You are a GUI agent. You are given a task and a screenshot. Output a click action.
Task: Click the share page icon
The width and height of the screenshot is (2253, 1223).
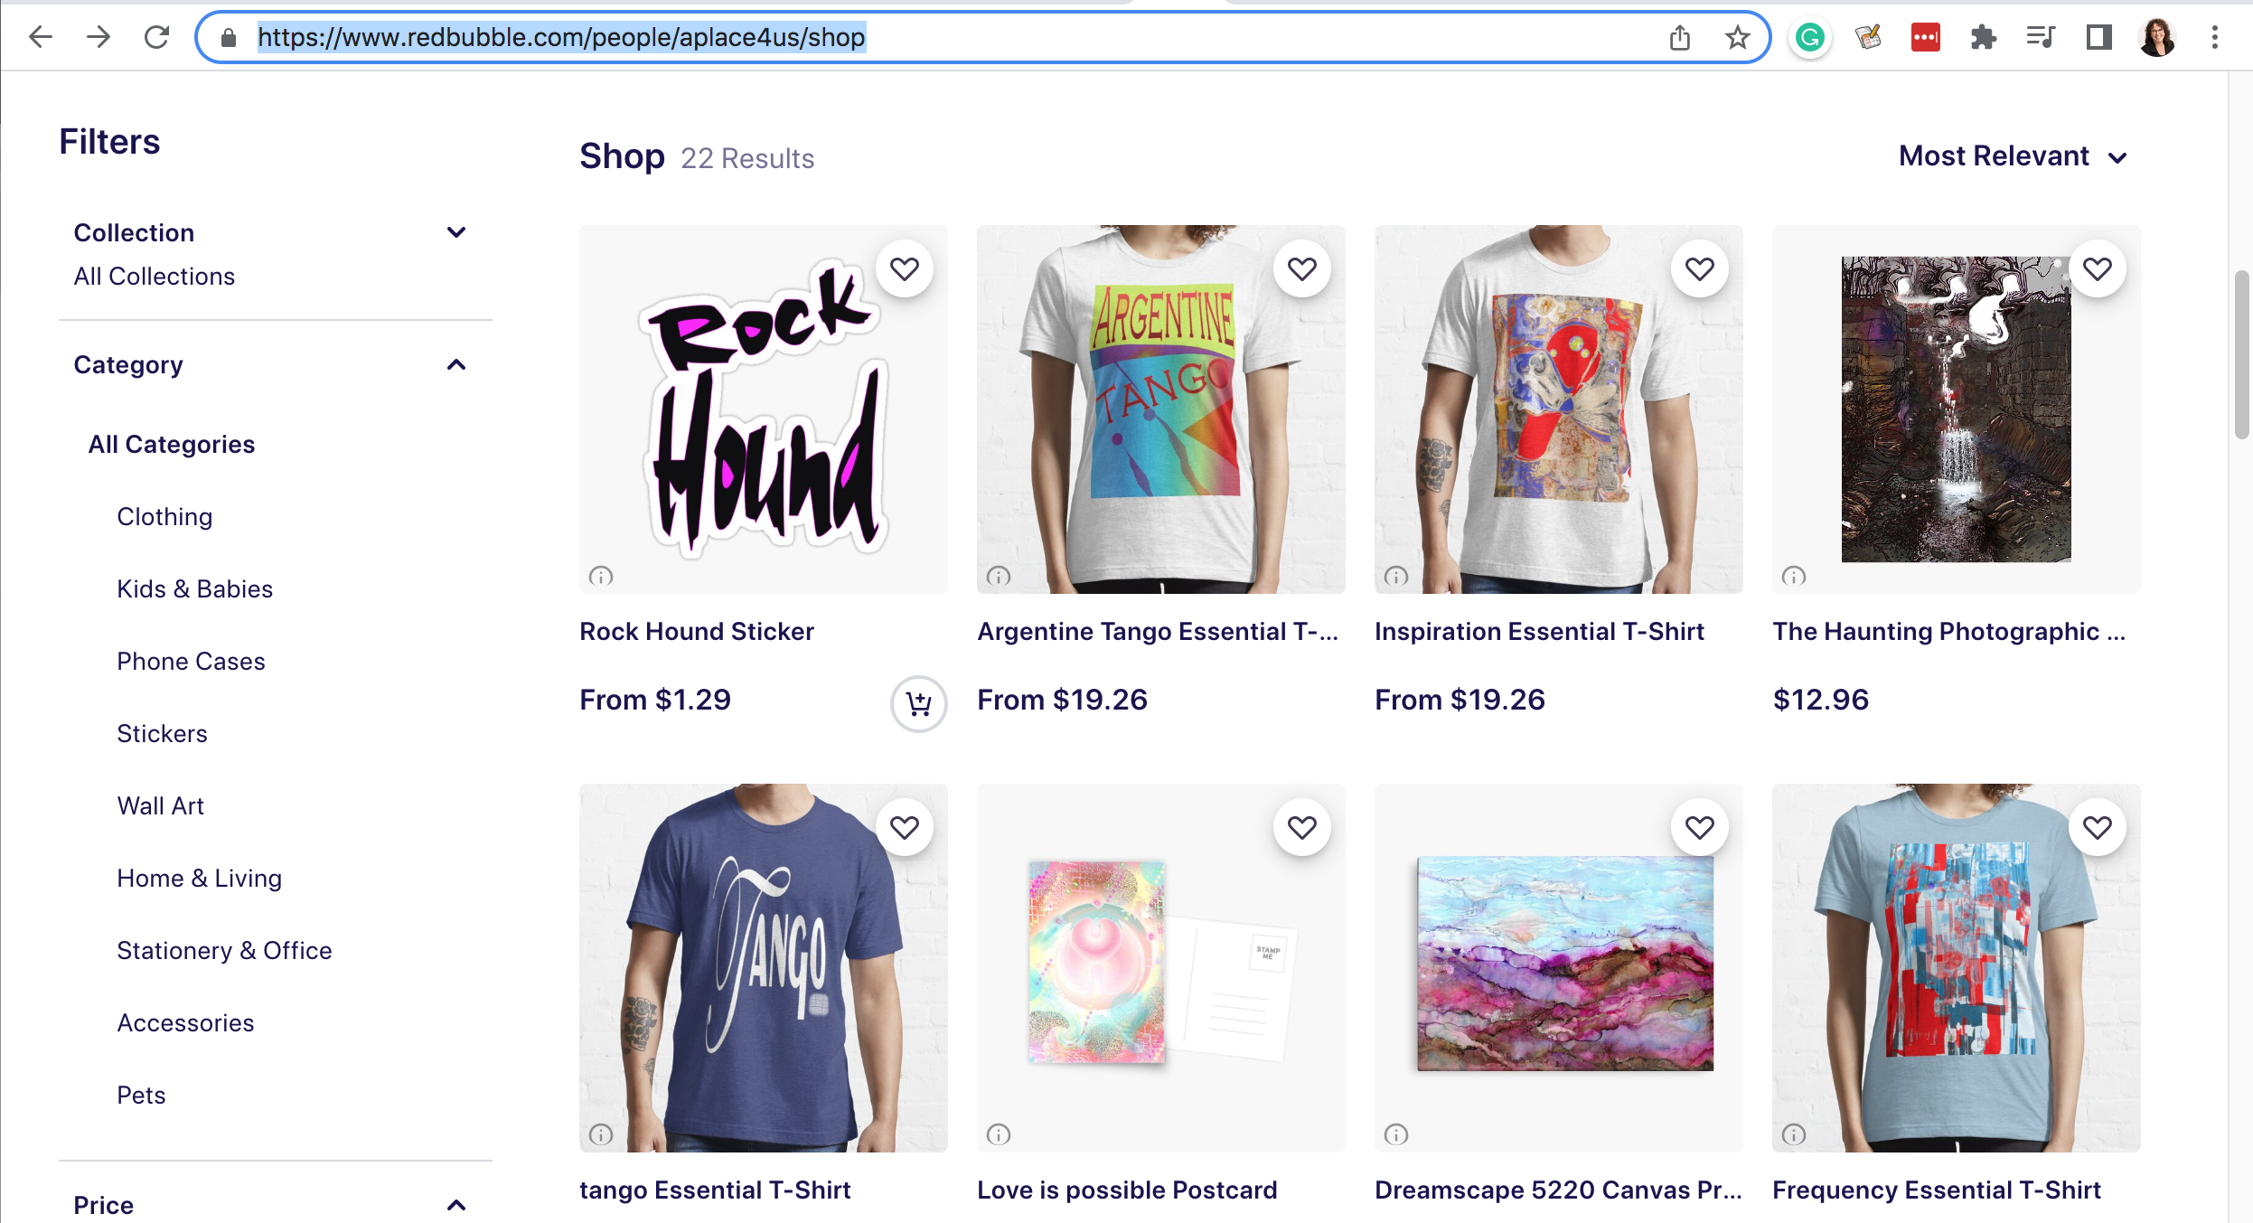[1679, 38]
